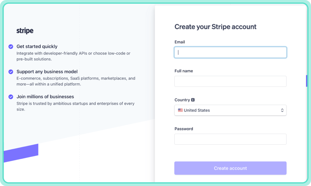This screenshot has width=311, height=186.
Task: Click the United States flag icon
Action: pos(180,110)
